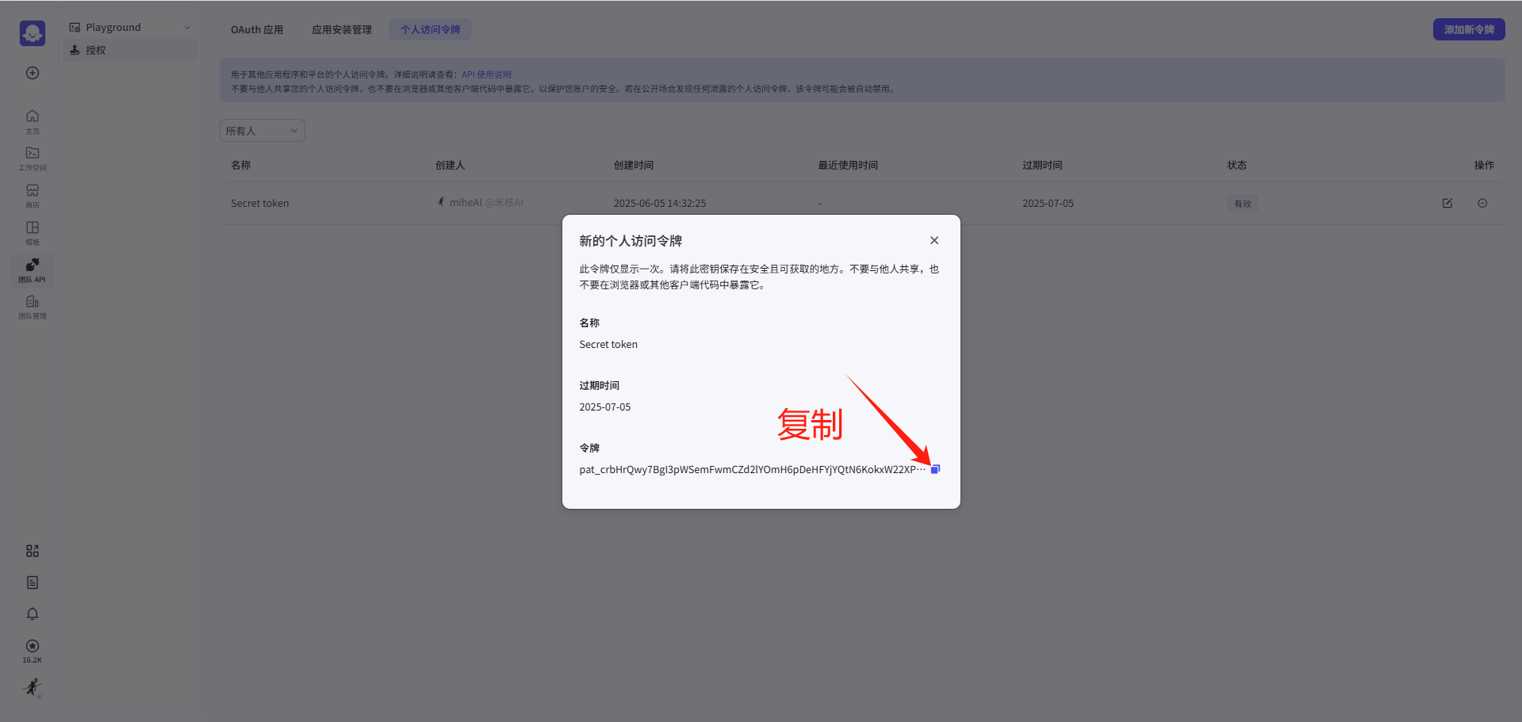Image resolution: width=1522 pixels, height=722 pixels.
Task: Click the 16.2K star icon
Action: (x=32, y=647)
